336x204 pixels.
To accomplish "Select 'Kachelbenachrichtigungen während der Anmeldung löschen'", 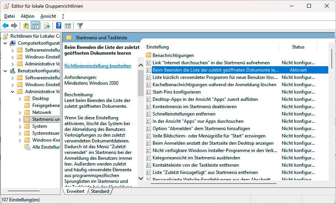I will (x=214, y=85).
